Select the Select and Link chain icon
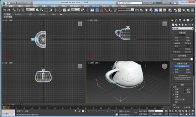 pyautogui.click(x=14, y=10)
